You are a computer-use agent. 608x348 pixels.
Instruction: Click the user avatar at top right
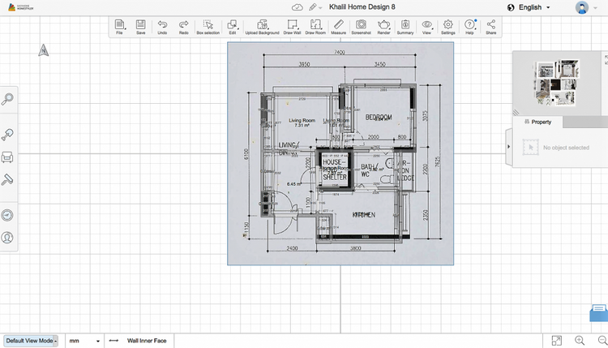point(581,7)
